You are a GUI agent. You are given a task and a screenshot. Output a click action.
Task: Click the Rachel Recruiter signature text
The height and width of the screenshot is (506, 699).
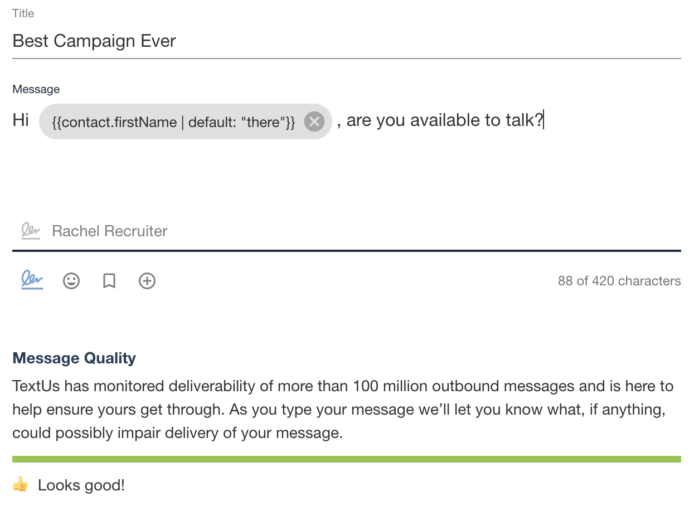(110, 231)
